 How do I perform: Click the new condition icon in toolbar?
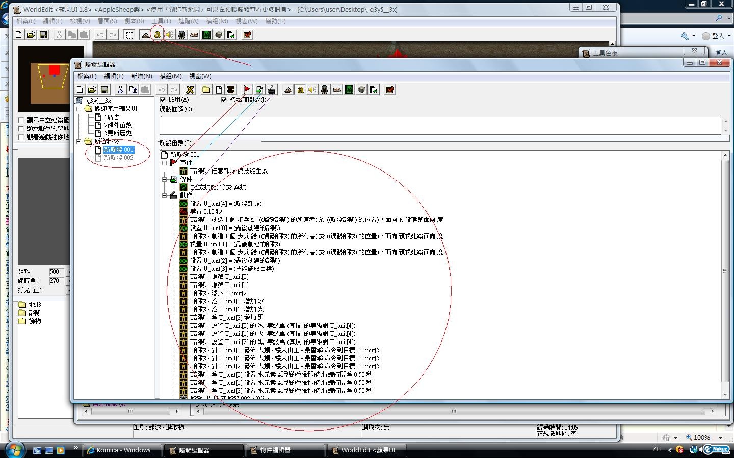(x=259, y=90)
